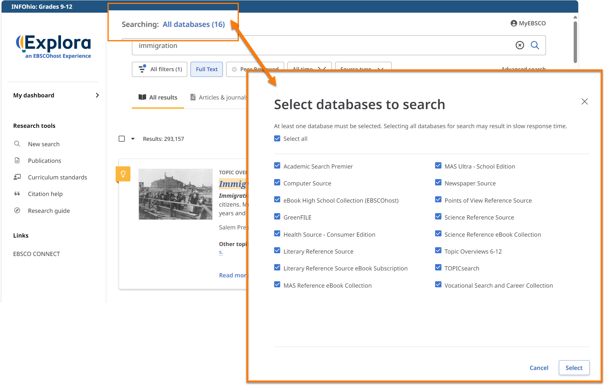Screen dimensions: 606x385
Task: Open Citation help link
Action: 45,194
